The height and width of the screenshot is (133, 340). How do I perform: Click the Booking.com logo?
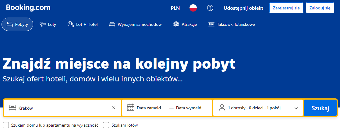point(28,8)
